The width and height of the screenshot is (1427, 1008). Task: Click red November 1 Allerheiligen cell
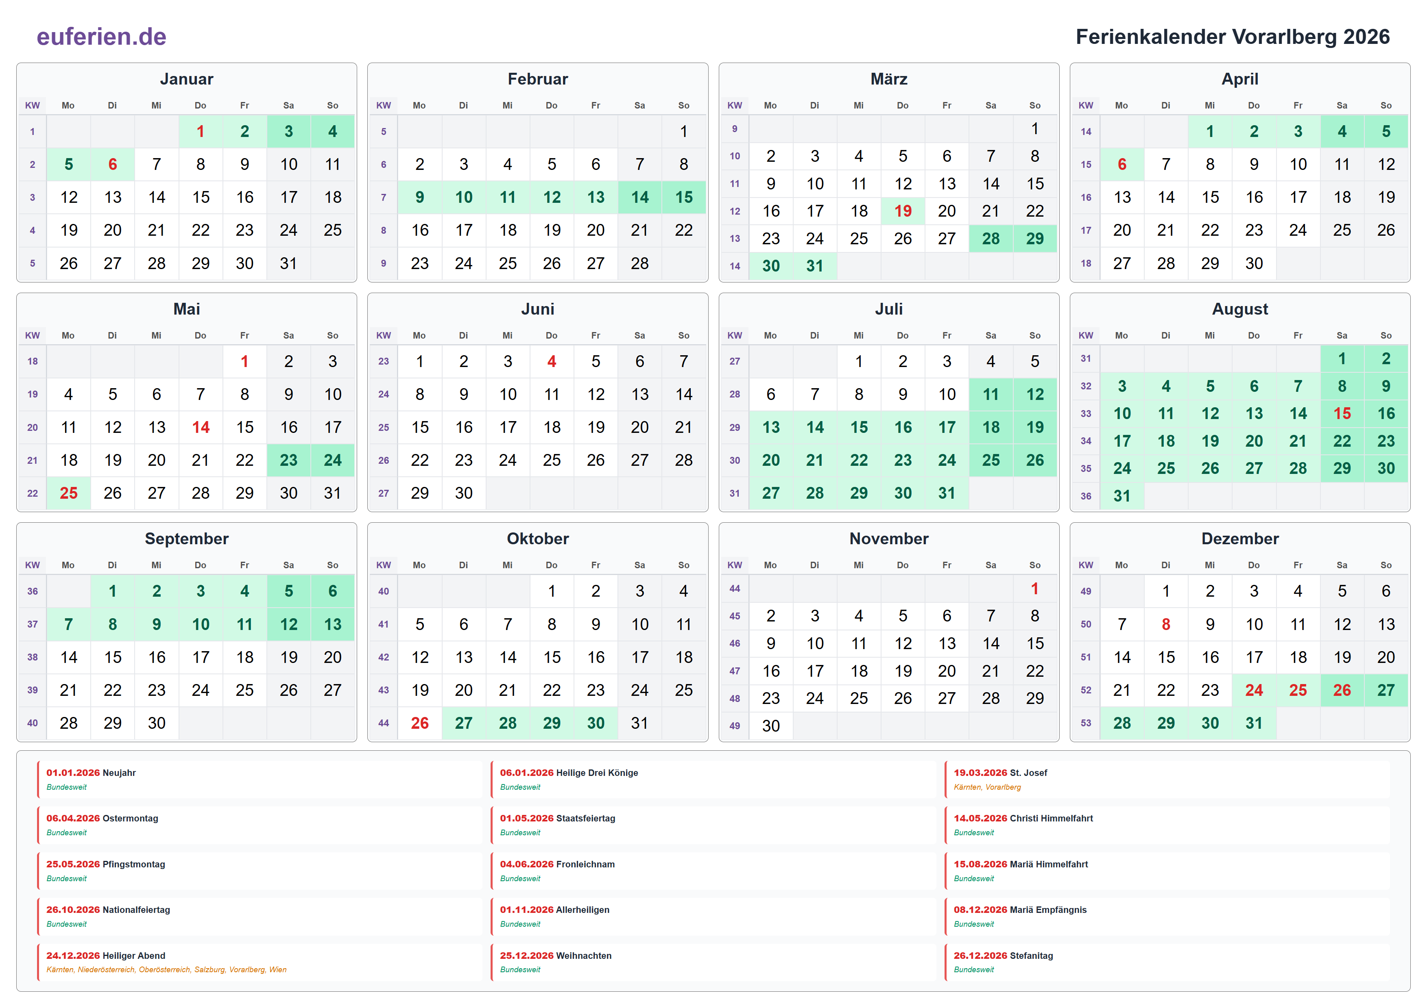tap(1034, 589)
